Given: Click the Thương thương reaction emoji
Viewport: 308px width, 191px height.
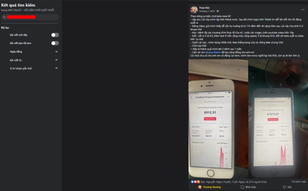Looking at the screenshot, I should coord(200,187).
